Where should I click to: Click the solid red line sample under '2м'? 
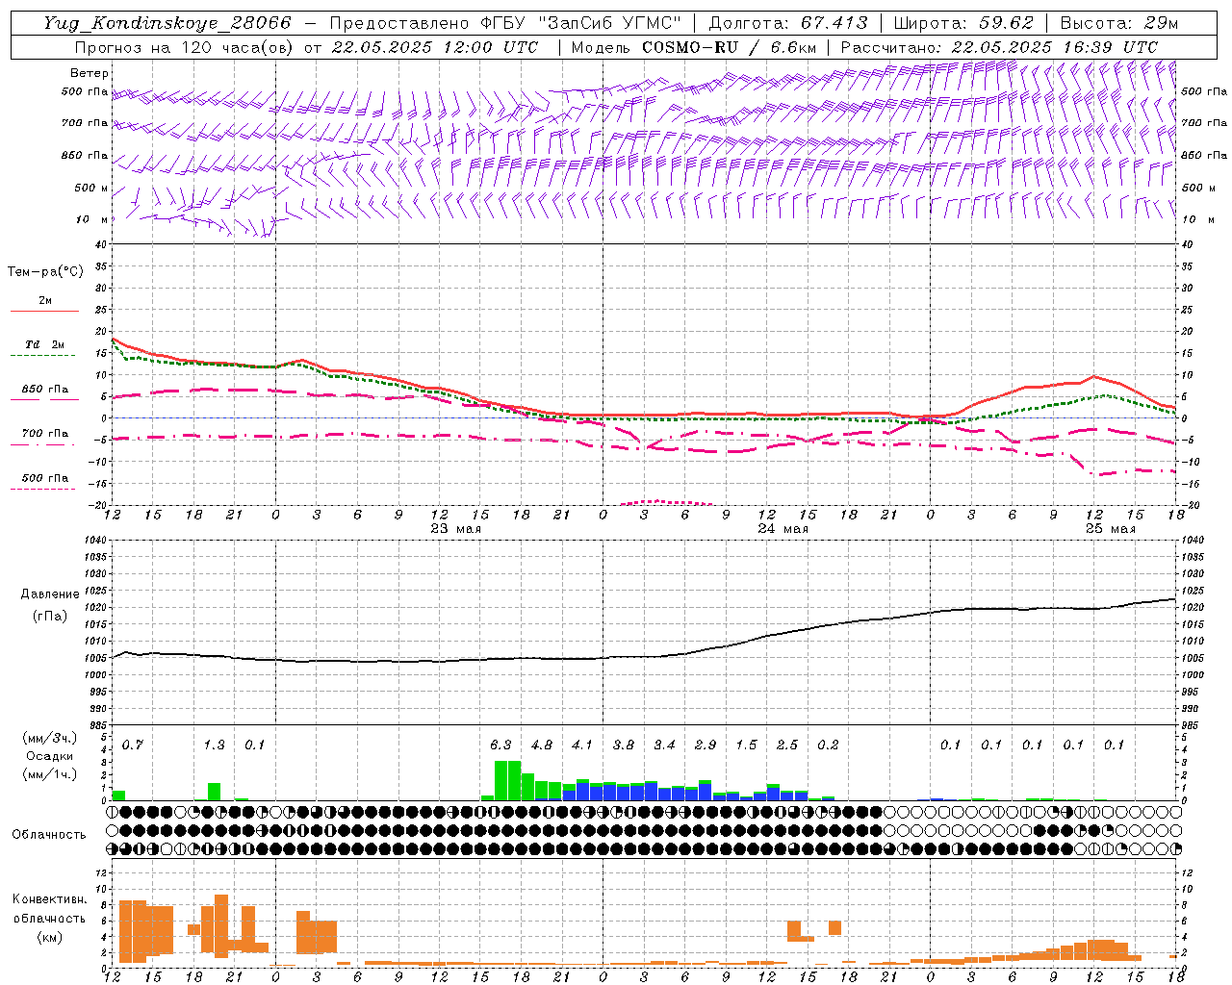[44, 311]
